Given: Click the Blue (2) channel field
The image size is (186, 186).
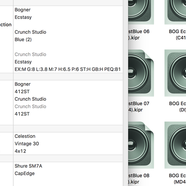Looking at the screenshot, I should tap(23, 40).
